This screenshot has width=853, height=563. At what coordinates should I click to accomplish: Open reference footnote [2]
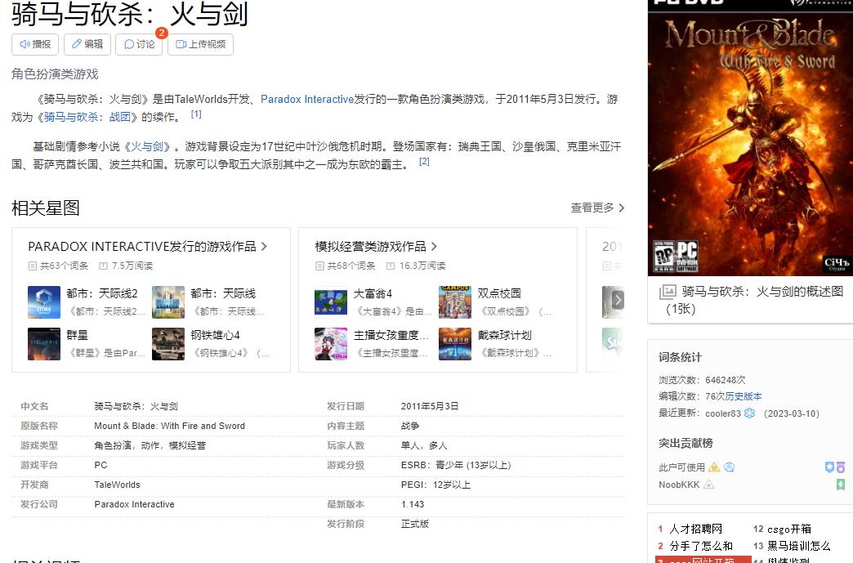click(424, 162)
